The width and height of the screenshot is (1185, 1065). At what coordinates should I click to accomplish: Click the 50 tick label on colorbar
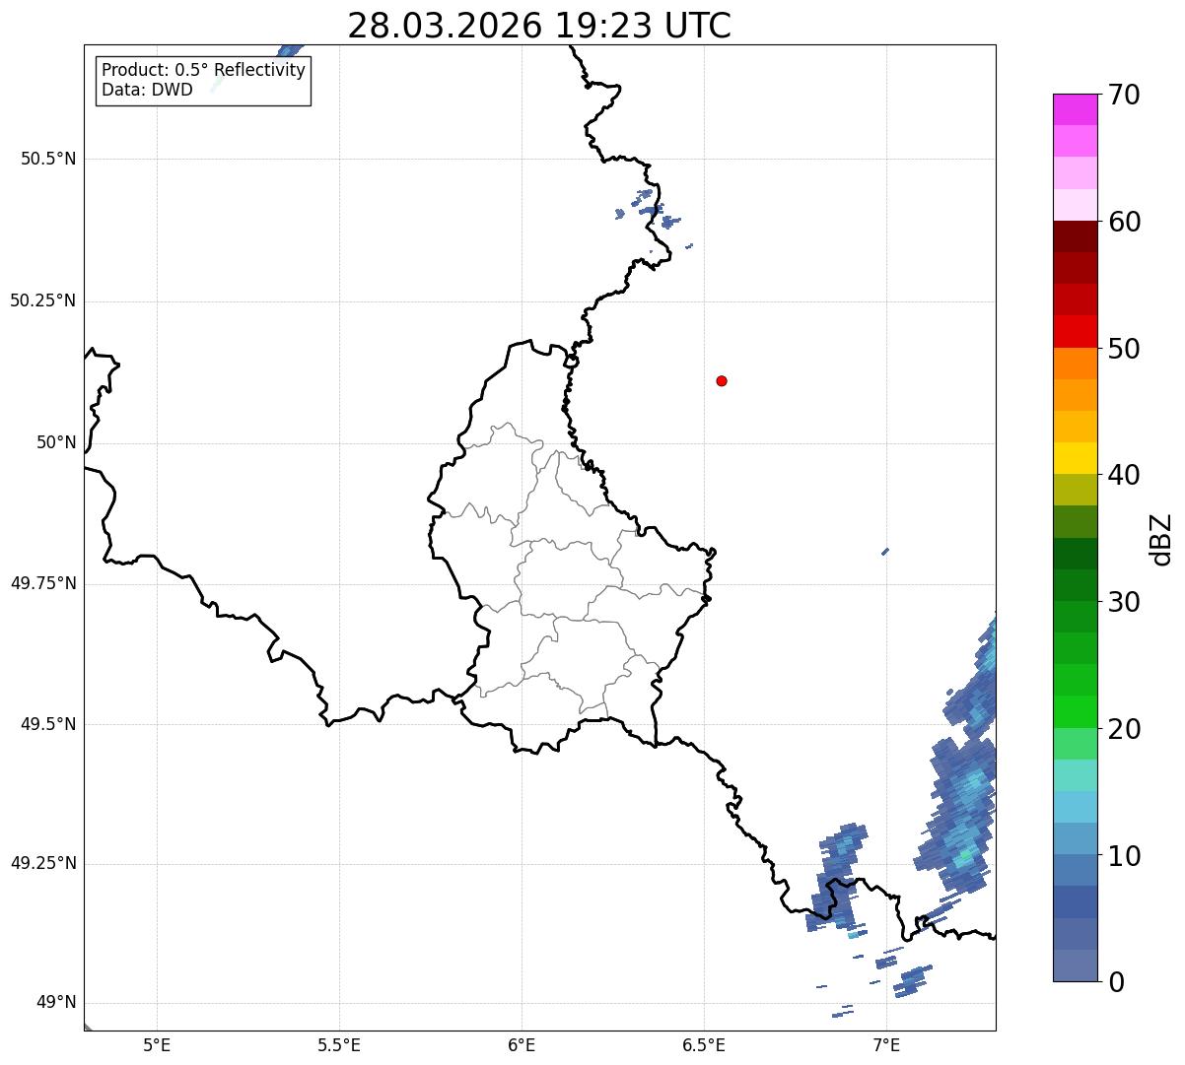point(1124,349)
